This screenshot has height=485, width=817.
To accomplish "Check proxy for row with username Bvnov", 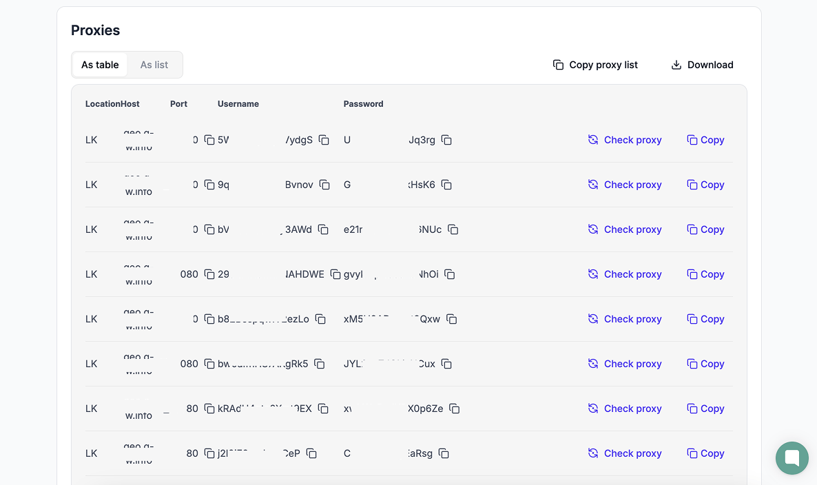I will pyautogui.click(x=625, y=185).
